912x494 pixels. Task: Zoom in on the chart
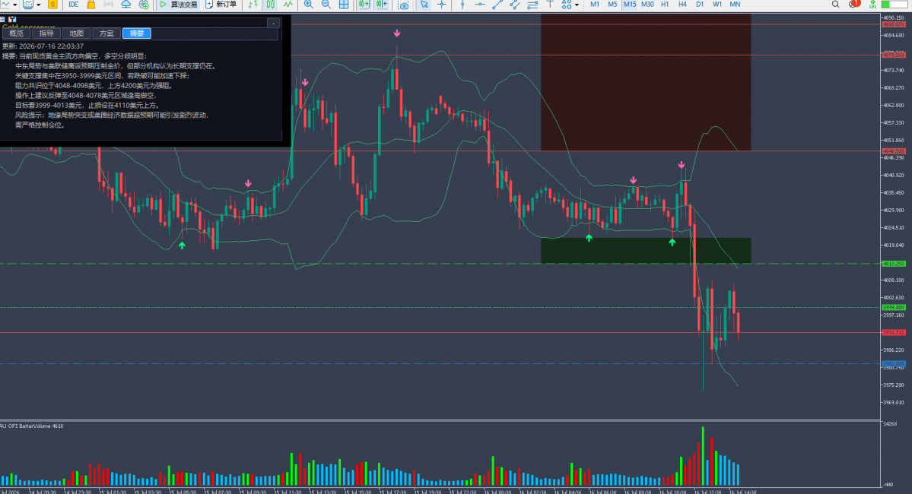309,5
